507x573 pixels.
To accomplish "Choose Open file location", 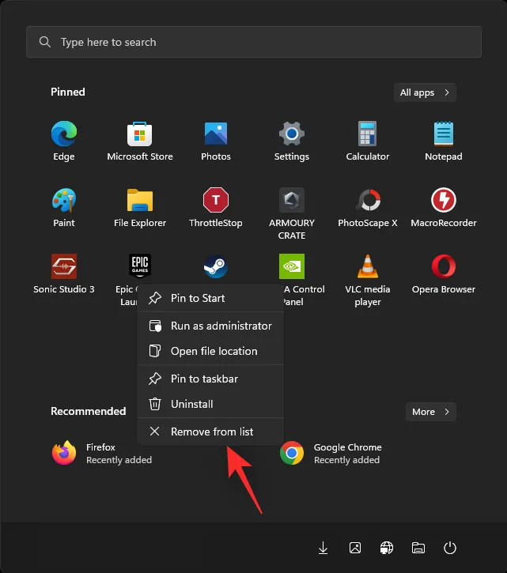I will point(210,351).
